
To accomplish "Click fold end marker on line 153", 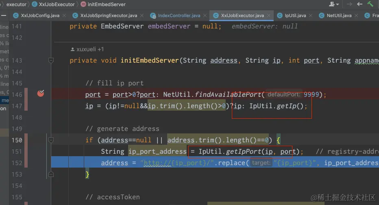I will pyautogui.click(x=51, y=174).
